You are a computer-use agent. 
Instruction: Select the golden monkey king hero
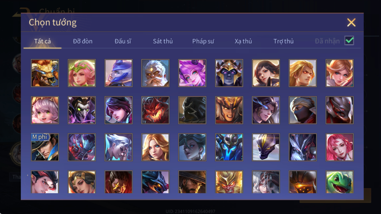[229, 182]
